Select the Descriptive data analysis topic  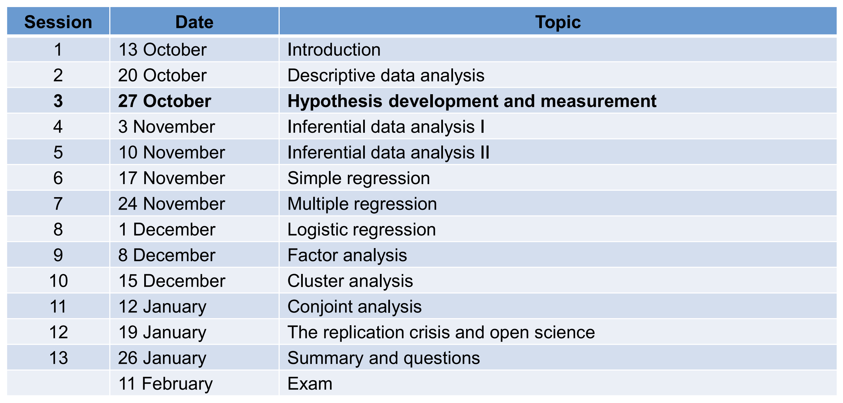click(386, 75)
